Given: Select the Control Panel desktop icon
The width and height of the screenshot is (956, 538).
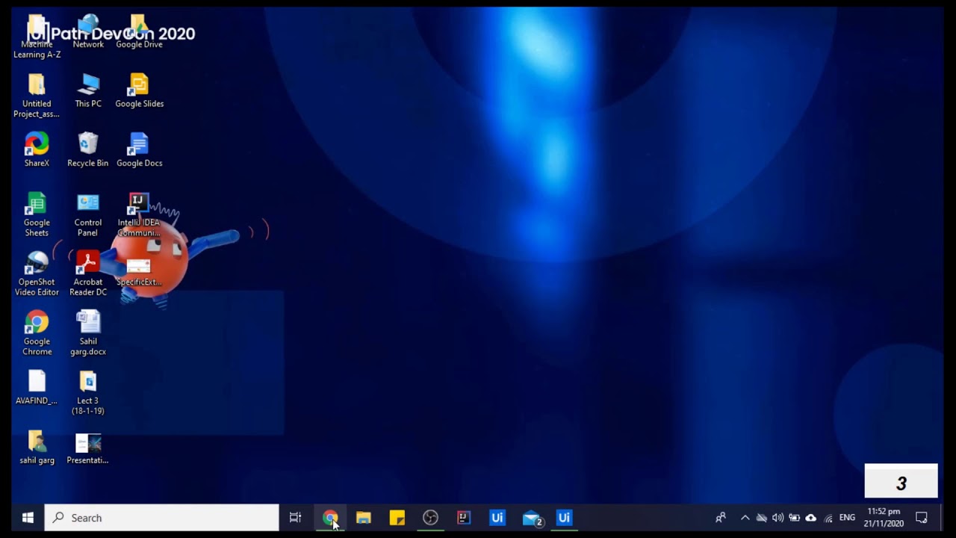Looking at the screenshot, I should click(88, 215).
